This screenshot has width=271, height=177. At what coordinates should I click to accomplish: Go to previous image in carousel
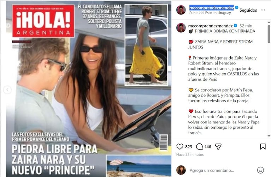tap(7, 90)
